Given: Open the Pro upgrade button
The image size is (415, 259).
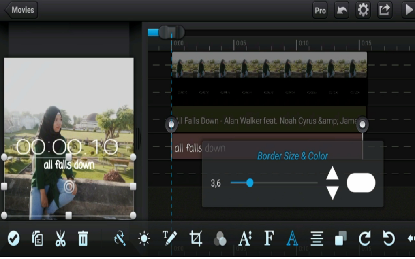Looking at the screenshot, I should 320,10.
